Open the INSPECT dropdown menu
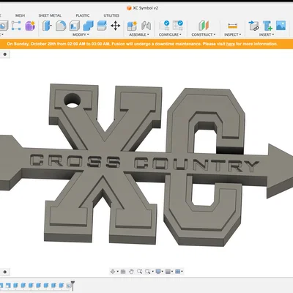 coord(233,34)
